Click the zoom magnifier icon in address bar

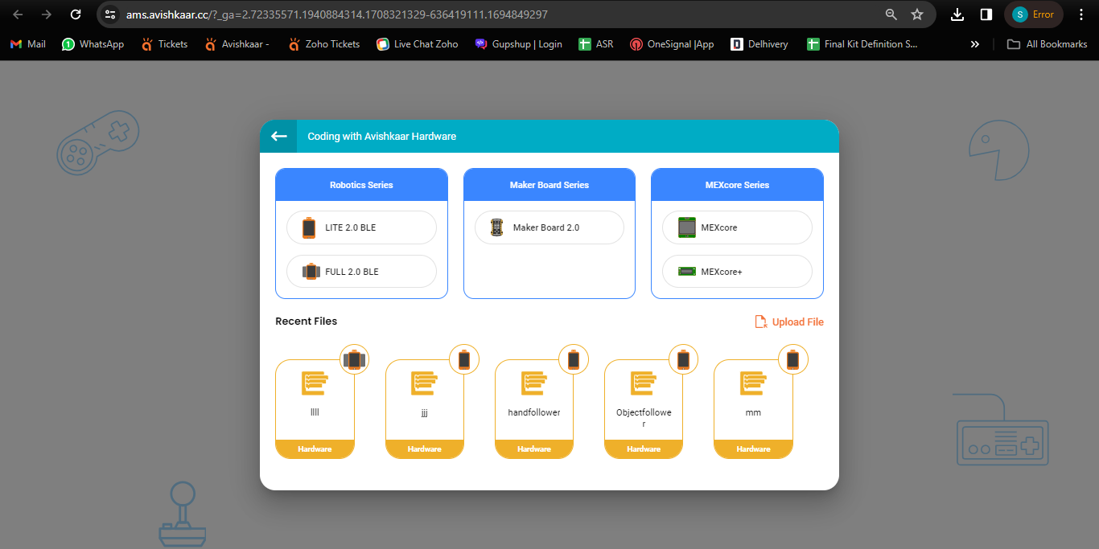point(891,14)
